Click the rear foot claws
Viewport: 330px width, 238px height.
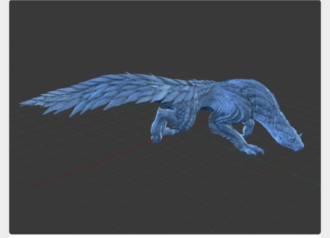pos(157,138)
